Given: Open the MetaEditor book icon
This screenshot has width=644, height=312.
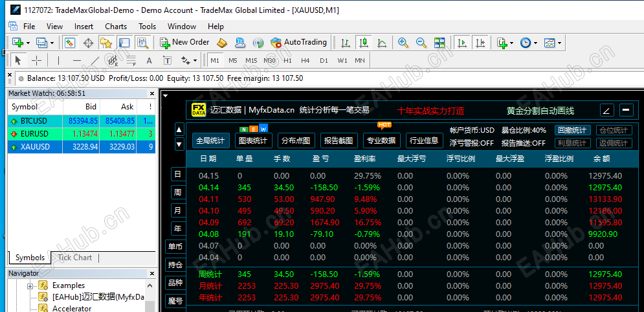Looking at the screenshot, I should click(x=222, y=42).
